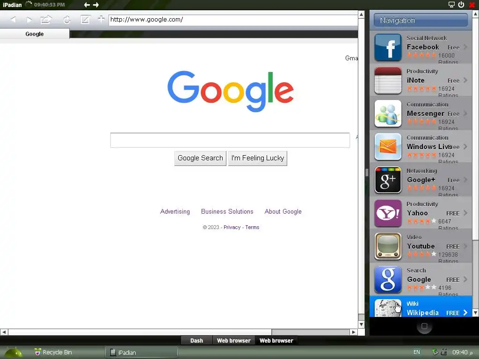The width and height of the screenshot is (479, 359).
Task: Open the iNote notepad icon
Action: click(x=388, y=80)
